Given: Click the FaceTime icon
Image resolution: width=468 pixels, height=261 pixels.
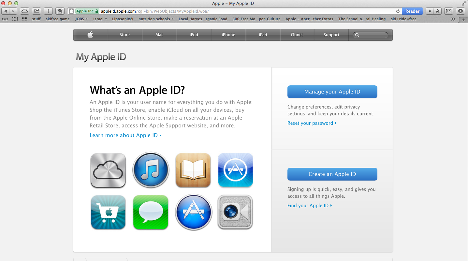Looking at the screenshot, I should [x=235, y=212].
